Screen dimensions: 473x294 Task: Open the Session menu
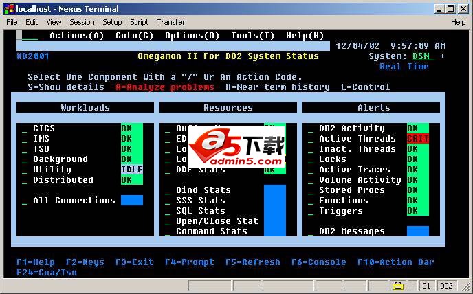click(x=82, y=22)
